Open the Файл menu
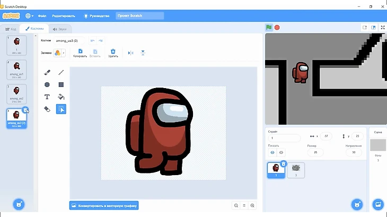The width and height of the screenshot is (387, 217). coord(42,16)
